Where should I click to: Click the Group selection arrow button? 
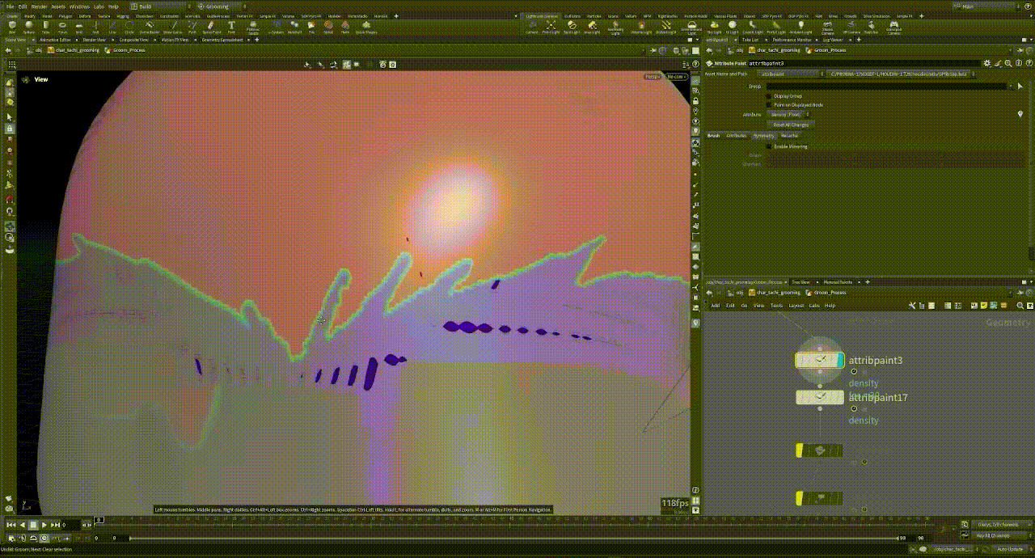(x=1020, y=86)
